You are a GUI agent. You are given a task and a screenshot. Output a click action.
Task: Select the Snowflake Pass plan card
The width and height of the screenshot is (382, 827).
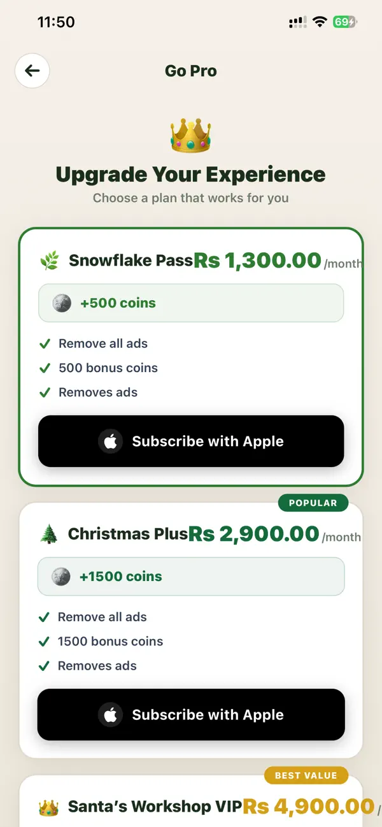[191, 357]
